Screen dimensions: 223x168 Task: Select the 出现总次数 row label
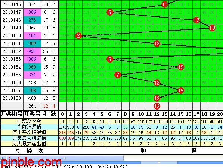tap(29, 121)
